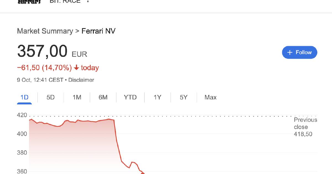Viewport: 332px width, 174px height.
Task: Choose the 5Y range tab
Action: point(183,97)
